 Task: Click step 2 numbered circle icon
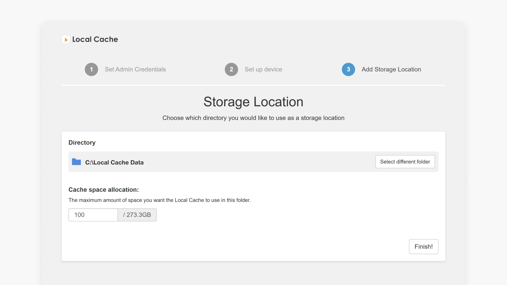point(231,69)
